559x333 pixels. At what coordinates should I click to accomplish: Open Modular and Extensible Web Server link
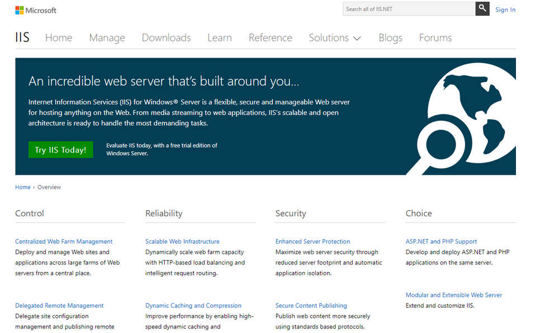(x=453, y=295)
